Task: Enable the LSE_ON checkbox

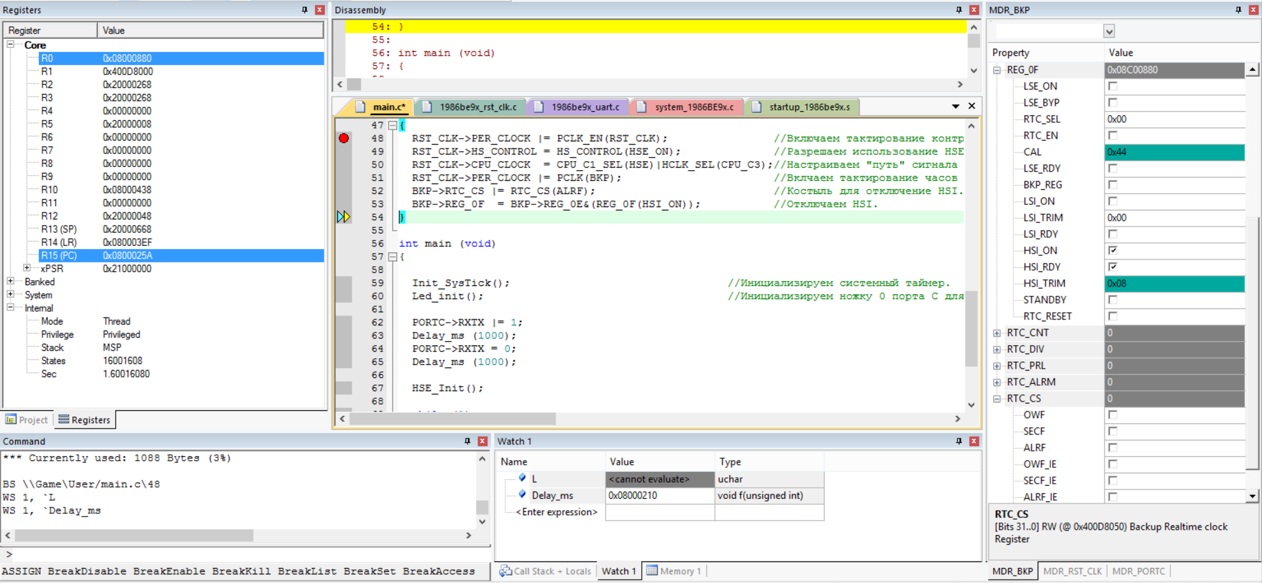Action: click(1113, 86)
